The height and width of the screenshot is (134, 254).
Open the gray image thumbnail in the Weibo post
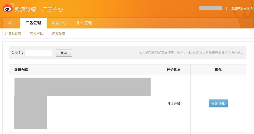point(31,112)
